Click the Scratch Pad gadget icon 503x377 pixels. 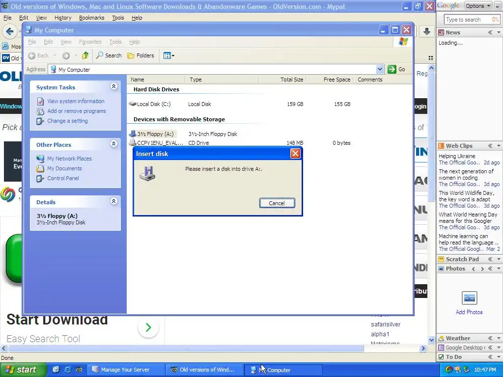(442, 259)
